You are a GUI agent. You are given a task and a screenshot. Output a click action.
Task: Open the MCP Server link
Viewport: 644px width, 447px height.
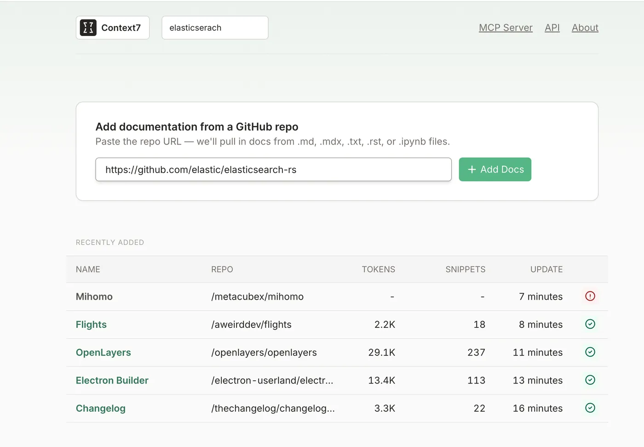(x=506, y=28)
